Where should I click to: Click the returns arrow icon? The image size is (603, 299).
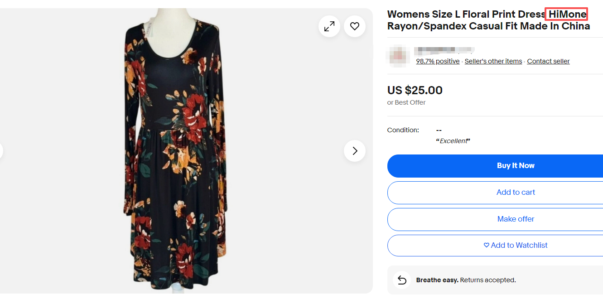(401, 280)
